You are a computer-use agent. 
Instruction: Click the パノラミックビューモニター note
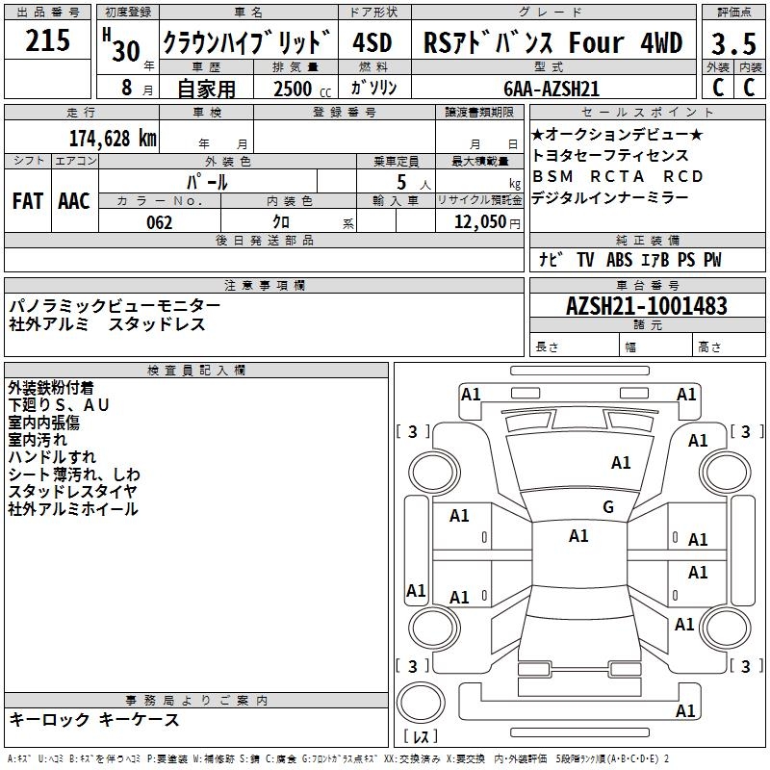(114, 305)
